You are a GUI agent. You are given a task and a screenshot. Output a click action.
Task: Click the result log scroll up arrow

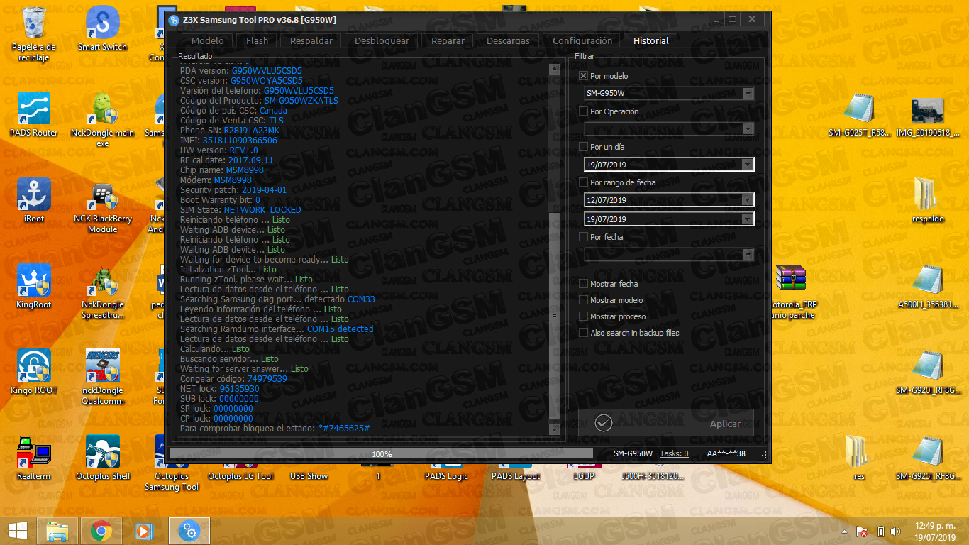pos(555,69)
